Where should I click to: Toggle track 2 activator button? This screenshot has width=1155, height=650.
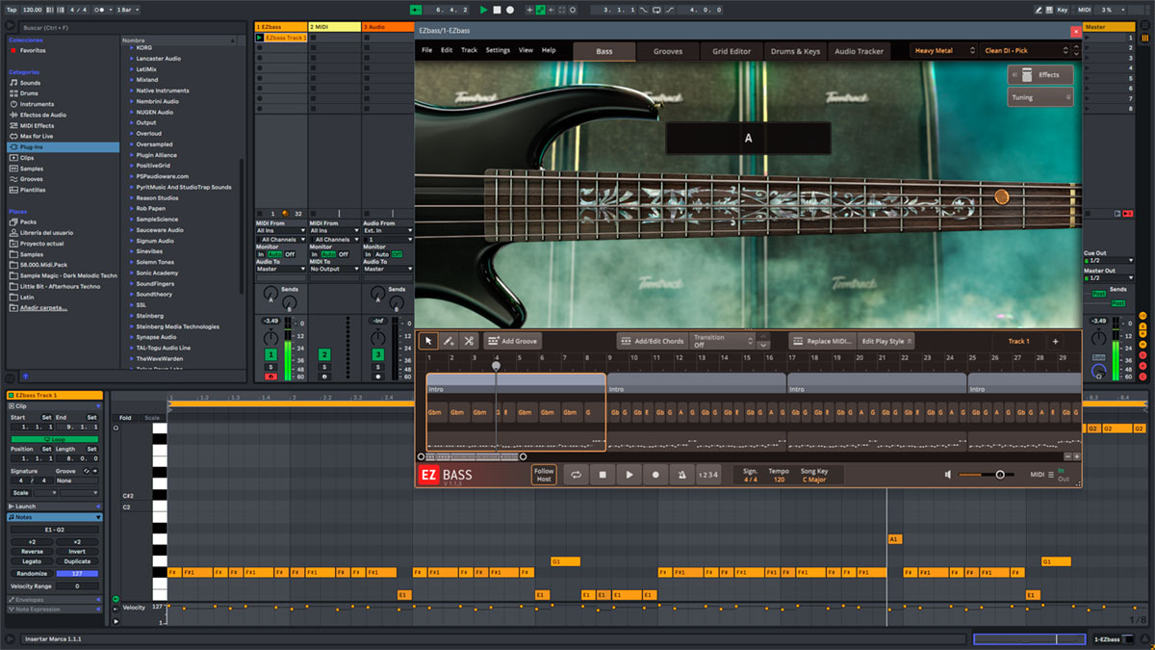click(x=324, y=355)
